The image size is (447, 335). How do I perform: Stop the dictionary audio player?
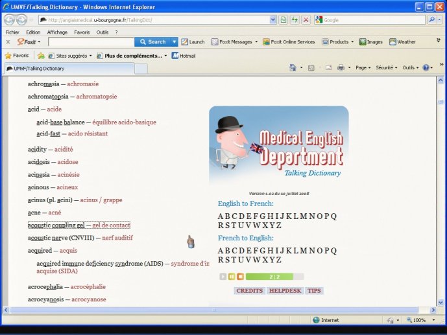pyautogui.click(x=240, y=277)
